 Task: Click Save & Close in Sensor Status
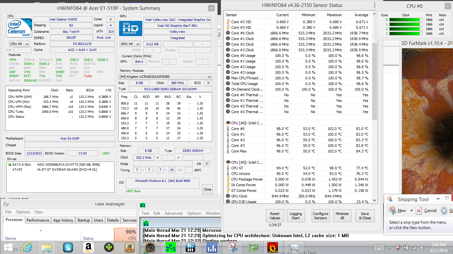pos(365,216)
